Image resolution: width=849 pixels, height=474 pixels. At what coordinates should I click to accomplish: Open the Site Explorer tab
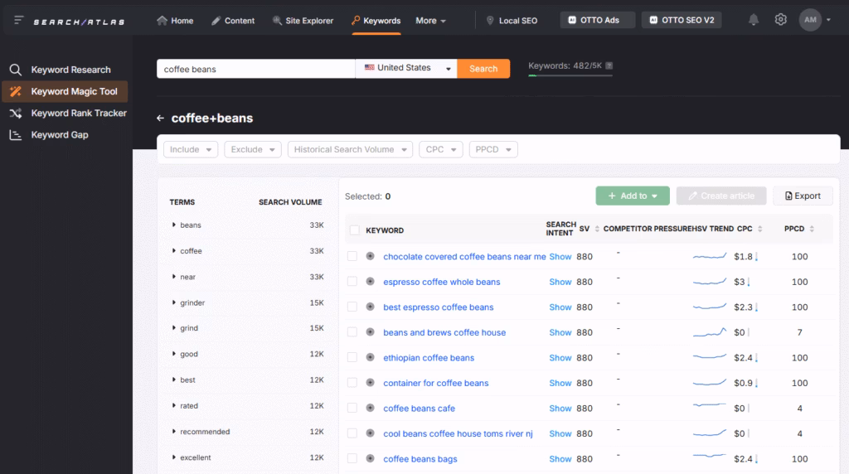303,21
